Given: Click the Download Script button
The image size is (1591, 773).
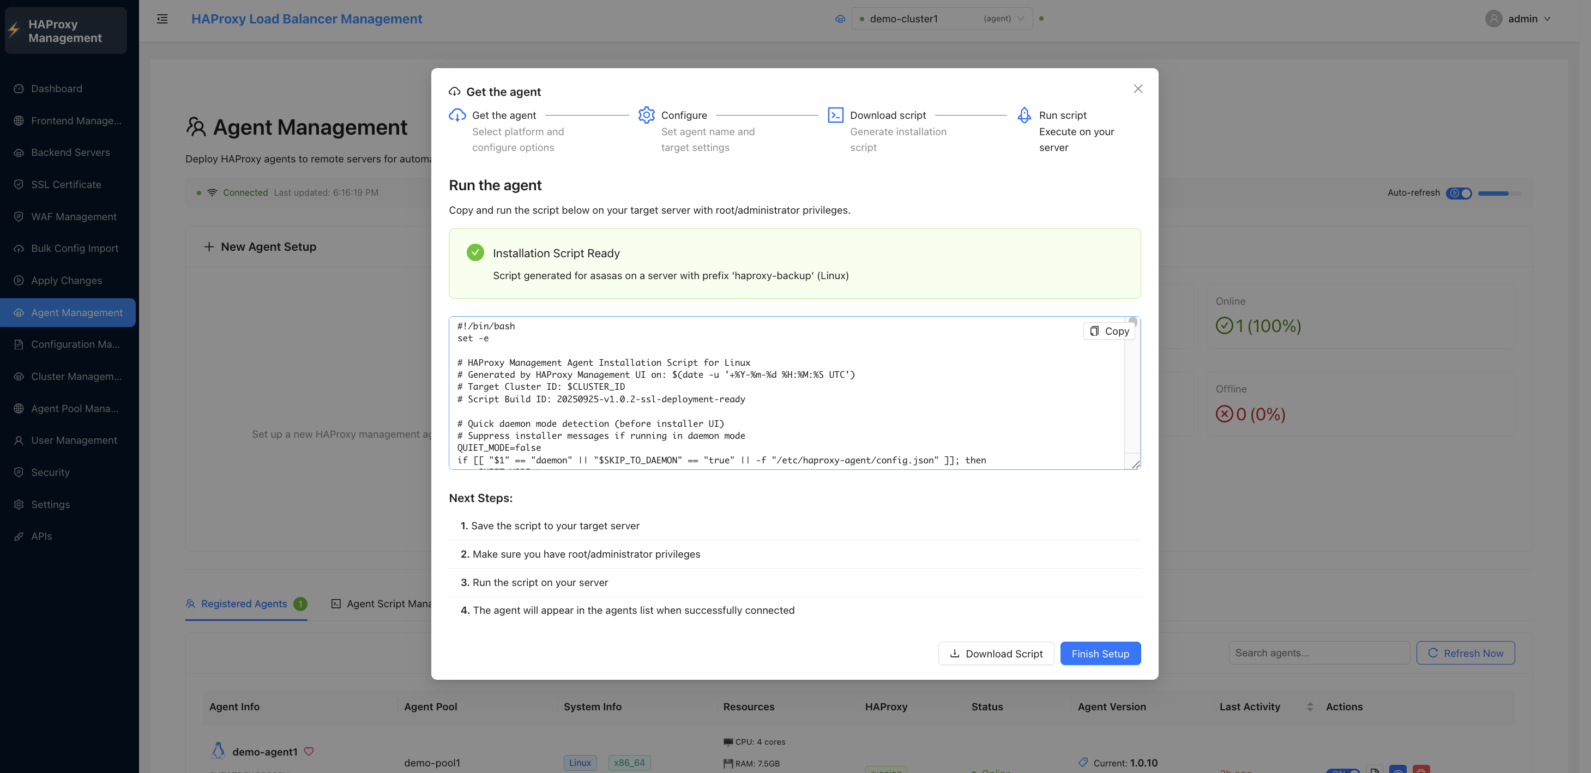Looking at the screenshot, I should tap(996, 653).
